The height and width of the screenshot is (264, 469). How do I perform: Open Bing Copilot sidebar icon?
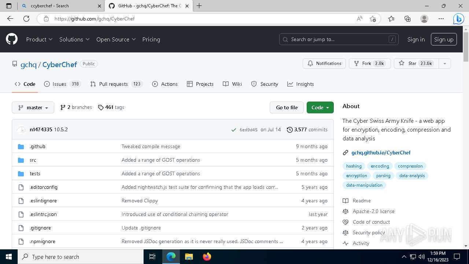pyautogui.click(x=459, y=19)
